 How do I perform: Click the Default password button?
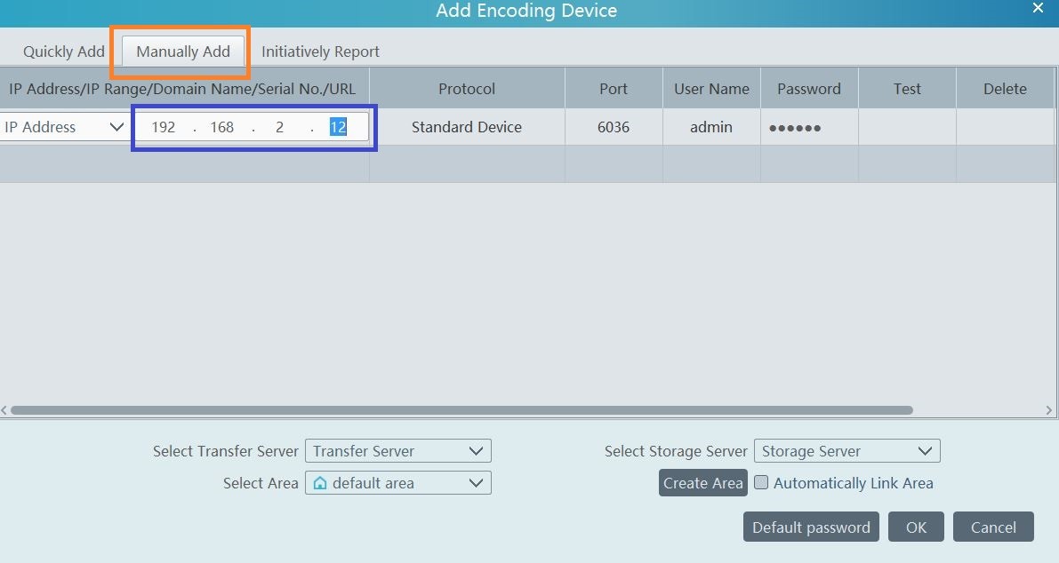click(x=810, y=527)
